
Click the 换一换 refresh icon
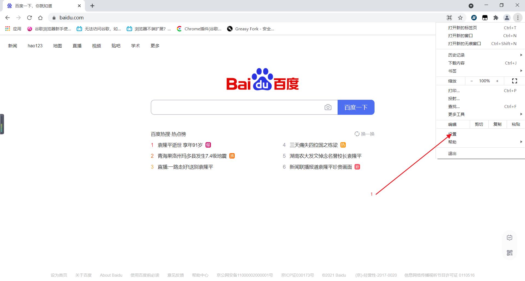tap(357, 134)
